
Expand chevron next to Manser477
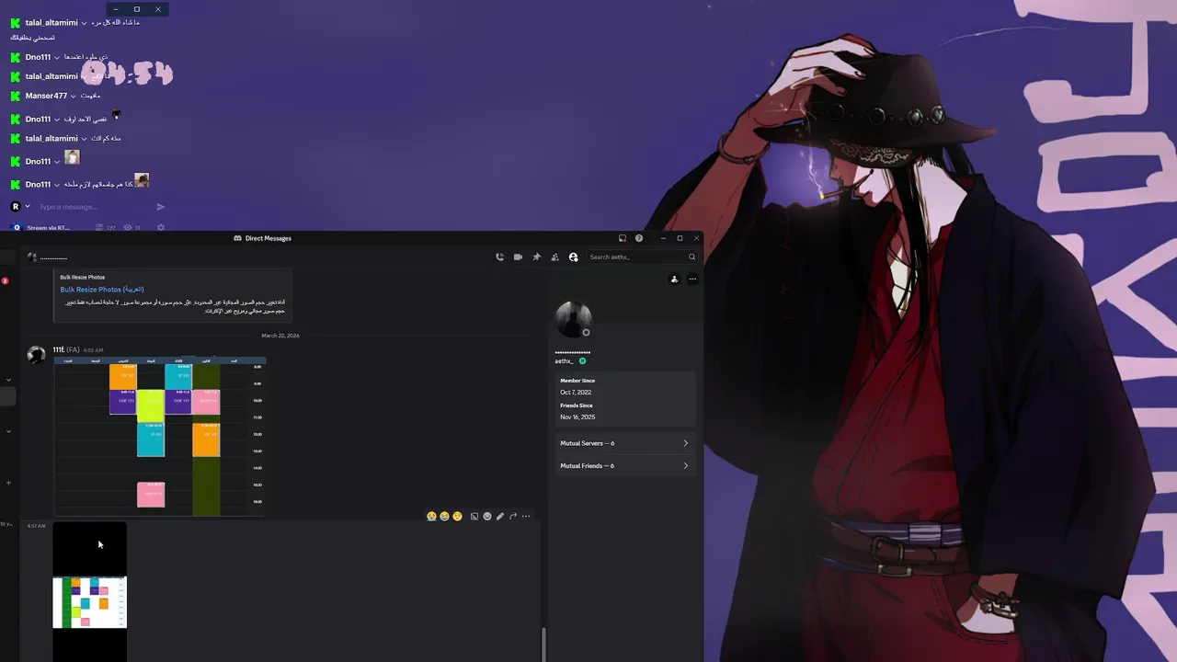[74, 96]
